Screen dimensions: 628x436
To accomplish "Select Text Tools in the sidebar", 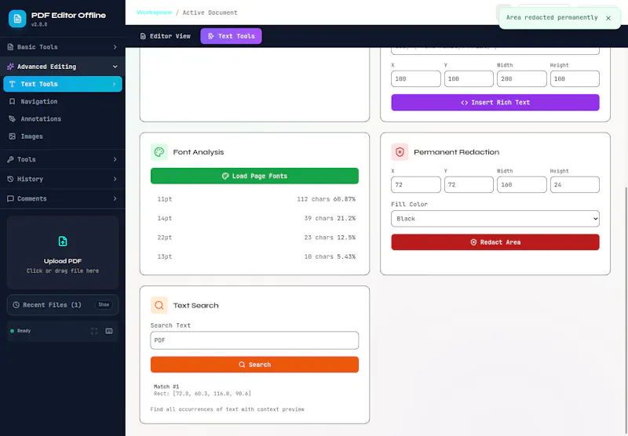I will [x=63, y=84].
